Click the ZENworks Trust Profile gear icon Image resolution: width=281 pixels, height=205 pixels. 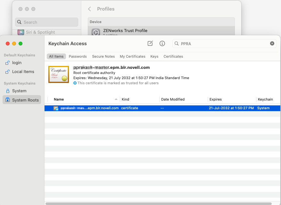[95, 33]
